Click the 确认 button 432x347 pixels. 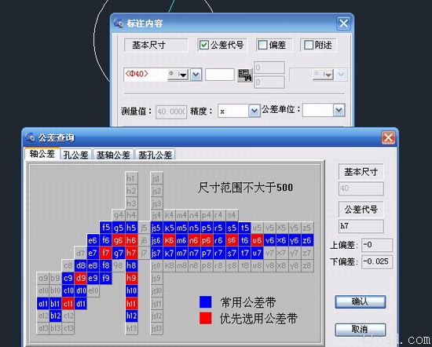click(x=360, y=301)
